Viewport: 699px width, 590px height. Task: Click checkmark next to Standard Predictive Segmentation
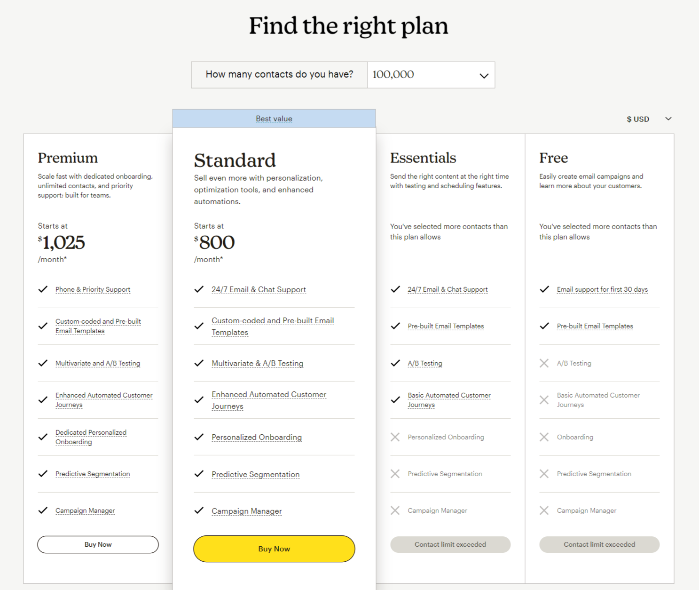click(199, 474)
